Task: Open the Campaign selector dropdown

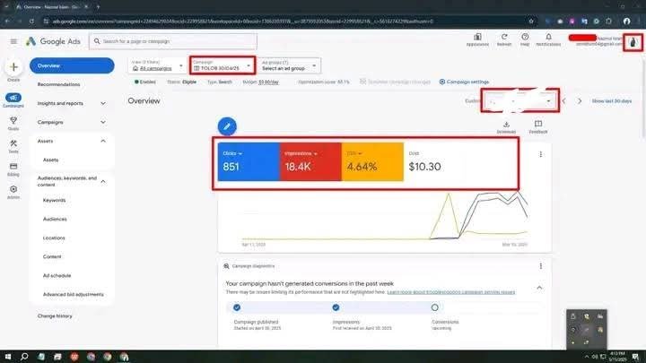Action: click(218, 65)
